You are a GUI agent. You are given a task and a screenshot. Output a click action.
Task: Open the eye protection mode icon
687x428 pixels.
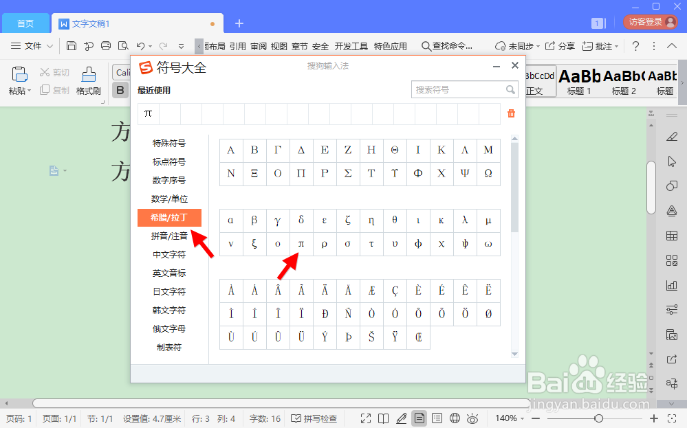click(x=472, y=418)
